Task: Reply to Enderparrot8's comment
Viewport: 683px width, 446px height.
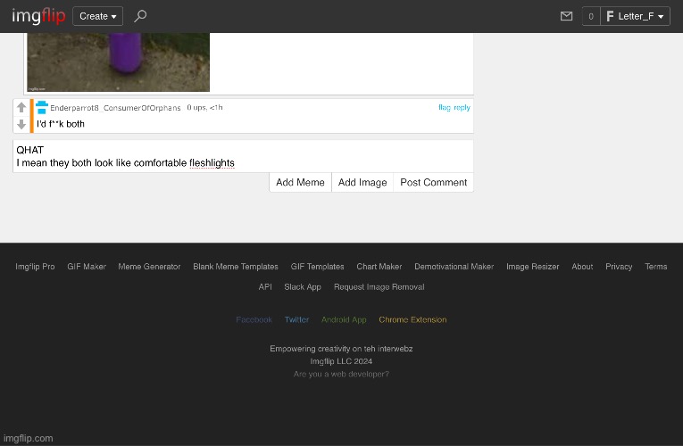Action: pyautogui.click(x=462, y=107)
